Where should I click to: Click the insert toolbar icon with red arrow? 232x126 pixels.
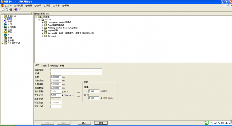(16, 9)
